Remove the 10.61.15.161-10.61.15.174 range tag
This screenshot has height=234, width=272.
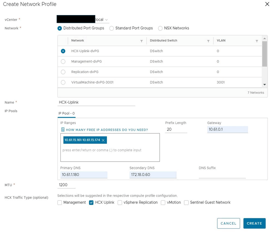pos(103,140)
